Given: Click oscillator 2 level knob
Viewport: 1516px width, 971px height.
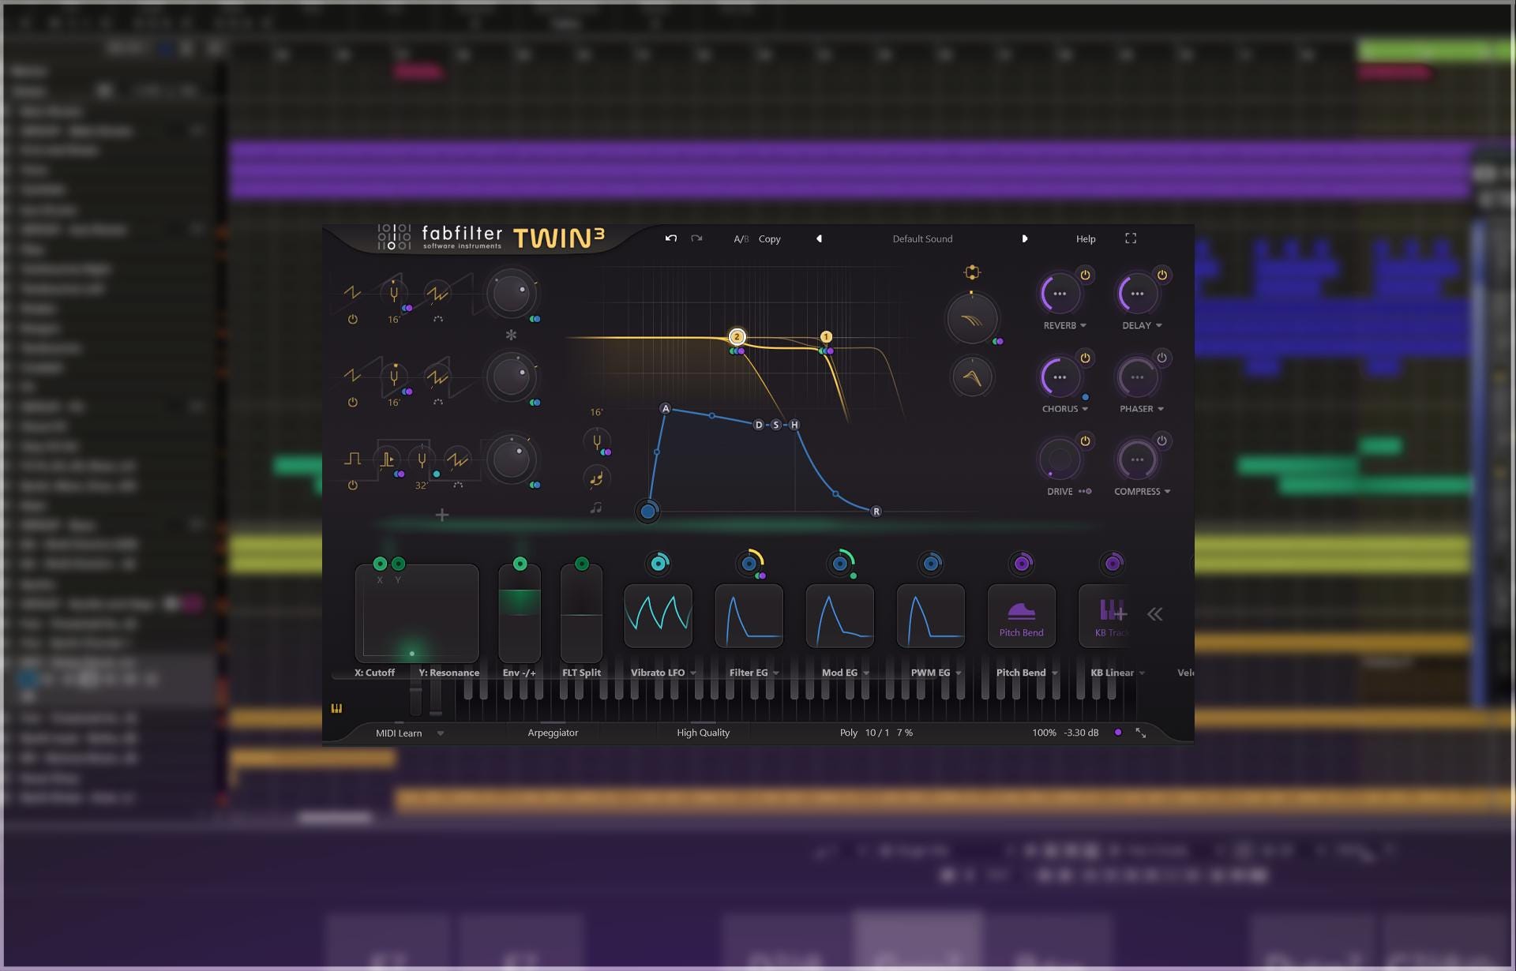Looking at the screenshot, I should coord(511,377).
